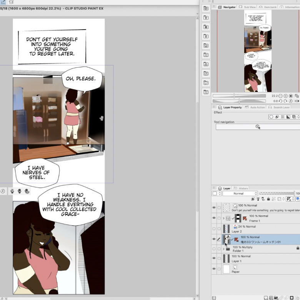
Task: Hide the Paper layer
Action: click(214, 269)
